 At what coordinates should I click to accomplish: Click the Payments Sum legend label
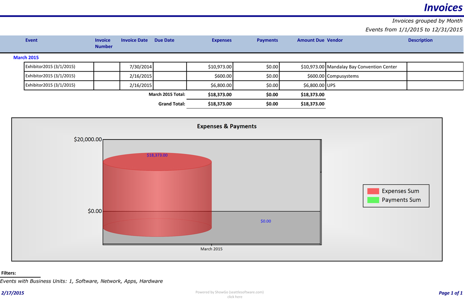coord(401,200)
